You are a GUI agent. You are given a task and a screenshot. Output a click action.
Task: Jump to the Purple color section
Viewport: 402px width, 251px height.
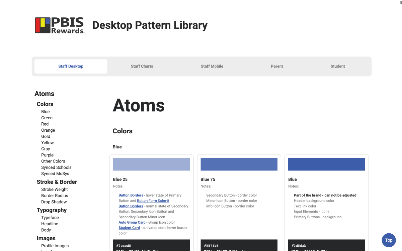tap(47, 155)
